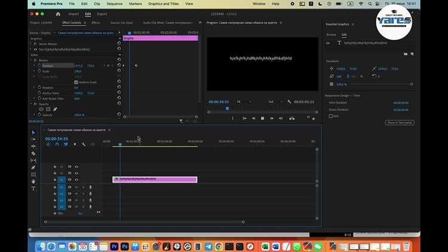The image size is (448, 252).
Task: Switch to the Import workspace
Action: (73, 14)
